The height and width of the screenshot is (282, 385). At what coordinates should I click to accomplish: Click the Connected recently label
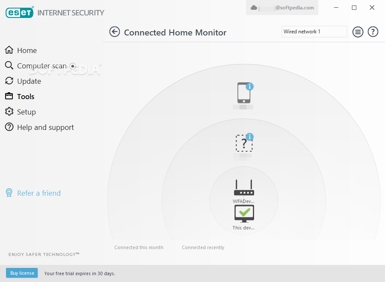click(203, 247)
